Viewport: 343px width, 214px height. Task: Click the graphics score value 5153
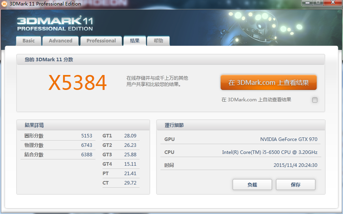[87, 136]
